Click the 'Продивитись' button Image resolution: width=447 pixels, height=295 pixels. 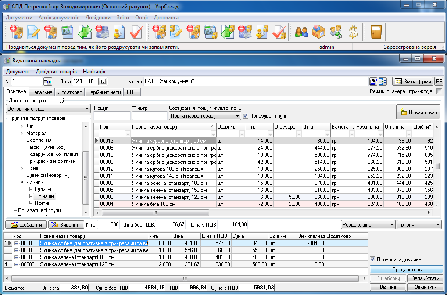click(407, 270)
